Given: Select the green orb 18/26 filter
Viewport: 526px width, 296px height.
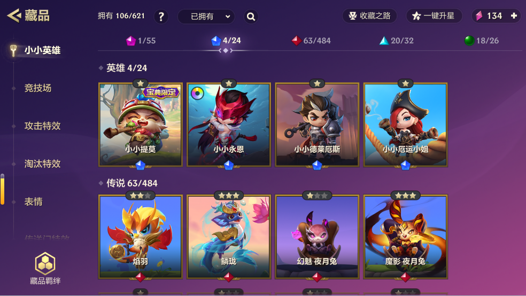Looking at the screenshot, I should pos(482,41).
